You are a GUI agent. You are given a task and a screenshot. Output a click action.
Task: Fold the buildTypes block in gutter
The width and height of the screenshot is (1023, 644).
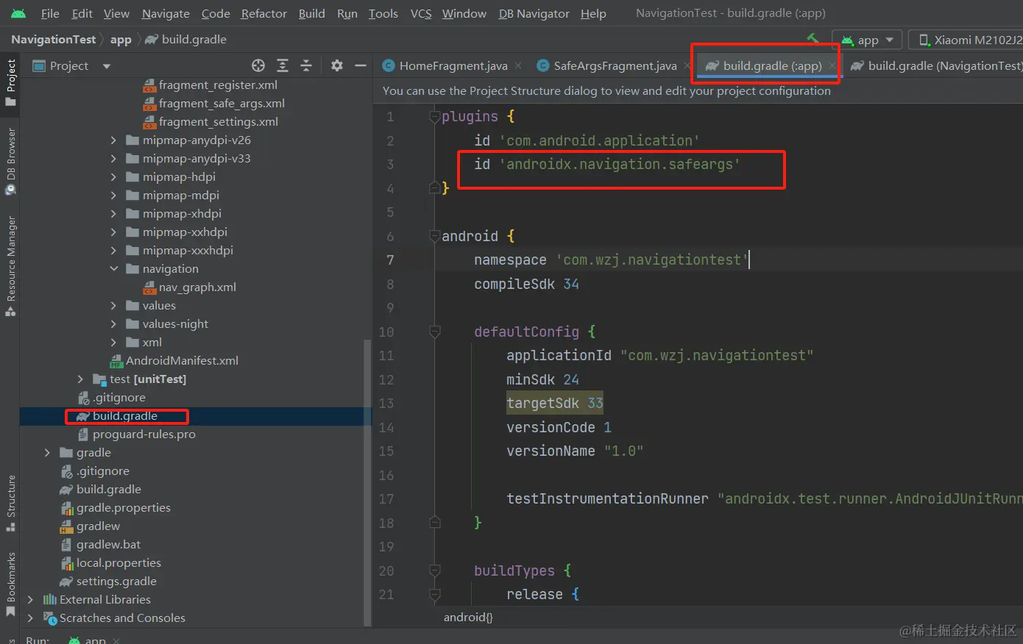point(434,570)
